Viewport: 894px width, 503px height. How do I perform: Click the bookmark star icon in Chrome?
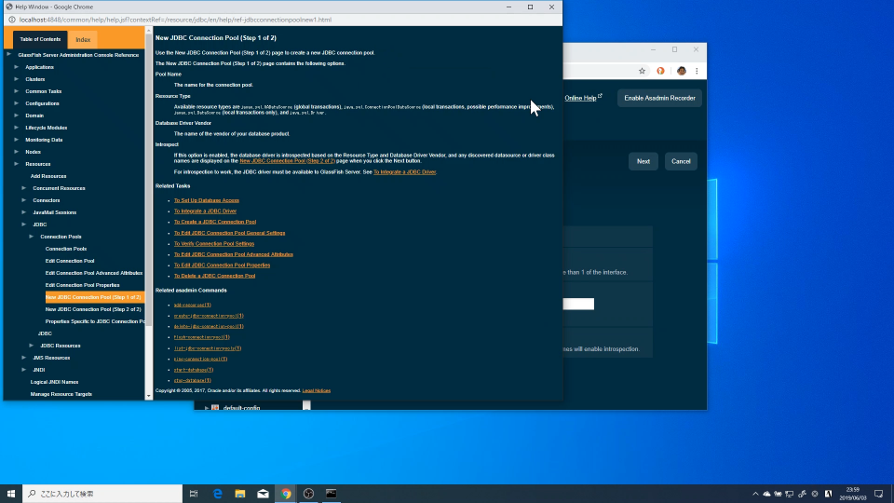coord(641,71)
